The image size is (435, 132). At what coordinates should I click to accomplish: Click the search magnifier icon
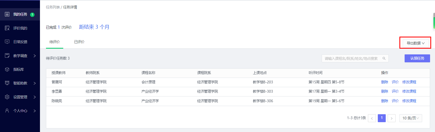384,58
